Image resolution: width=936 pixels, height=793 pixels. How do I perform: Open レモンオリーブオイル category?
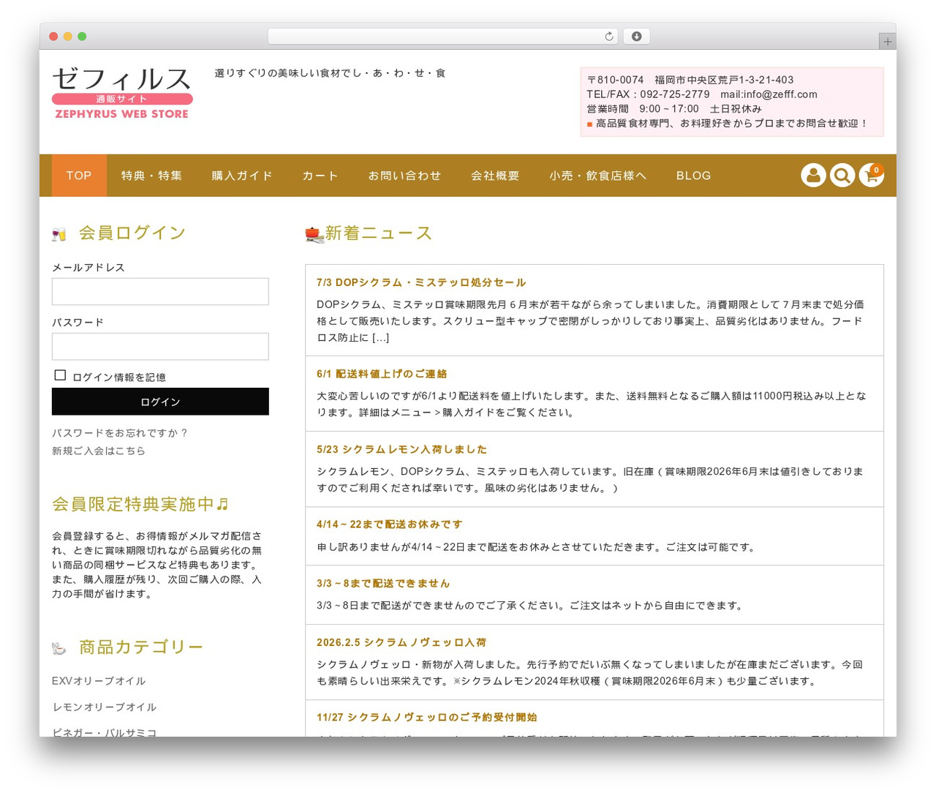(x=105, y=707)
